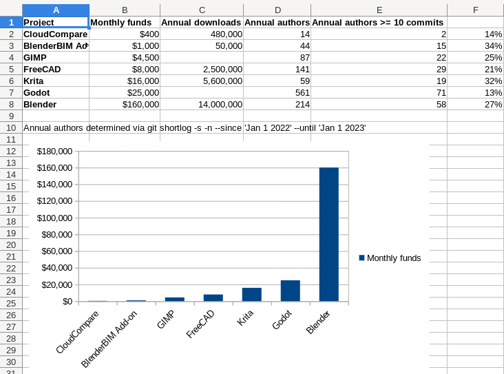Select column B header
The image size is (504, 374).
[x=125, y=10]
